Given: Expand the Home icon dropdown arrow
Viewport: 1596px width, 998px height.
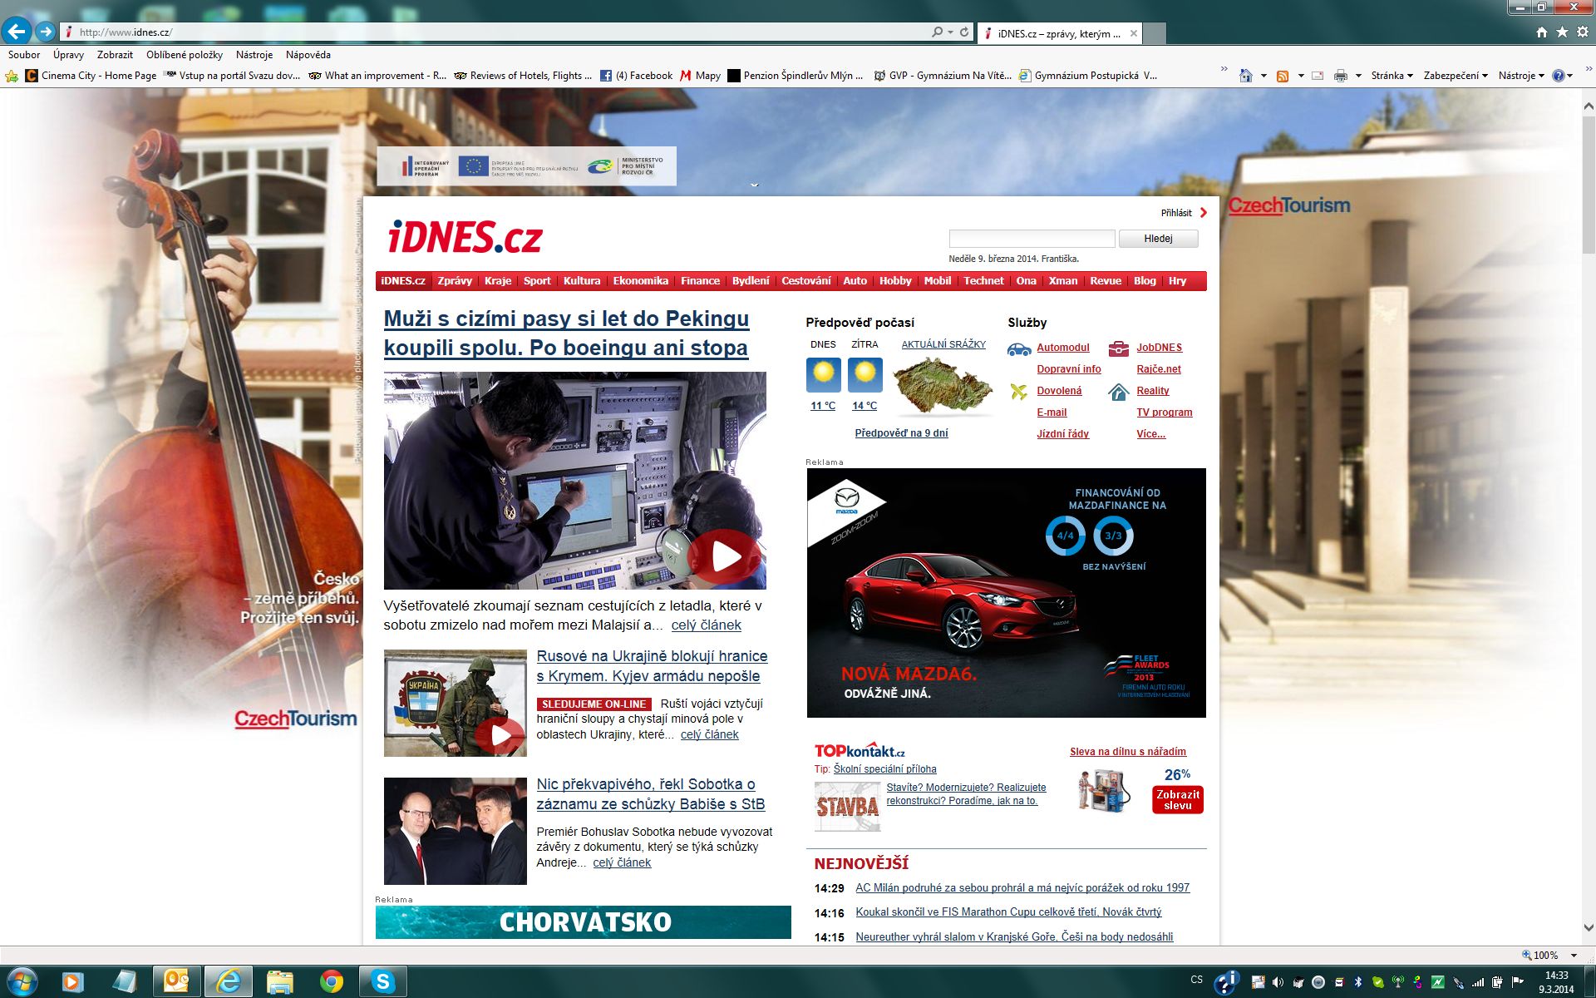Looking at the screenshot, I should (x=1263, y=76).
